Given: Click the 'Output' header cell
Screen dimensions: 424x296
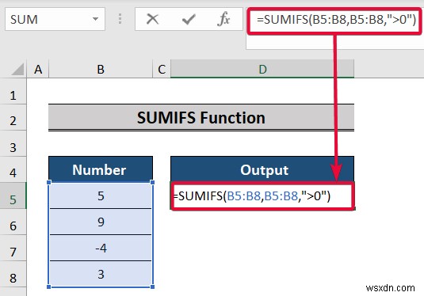Looking at the screenshot, I should 262,169.
